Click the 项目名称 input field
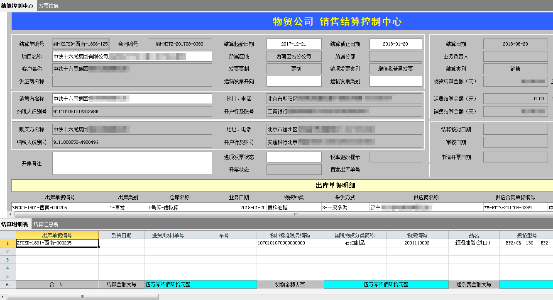 click(132, 56)
